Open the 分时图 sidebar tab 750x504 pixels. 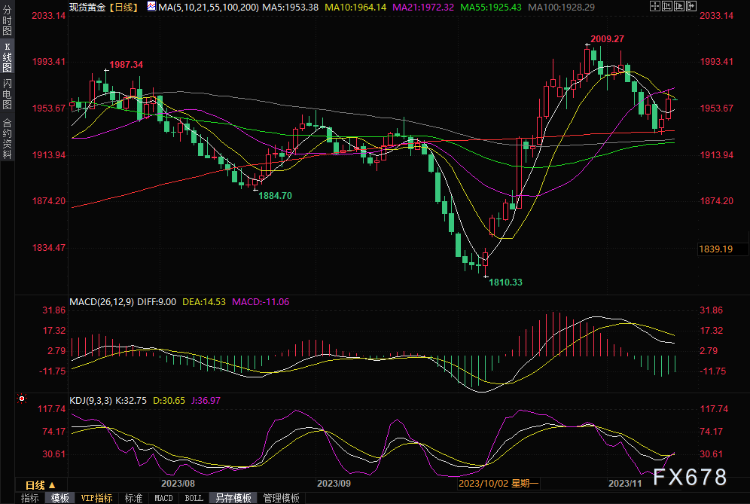[8, 19]
